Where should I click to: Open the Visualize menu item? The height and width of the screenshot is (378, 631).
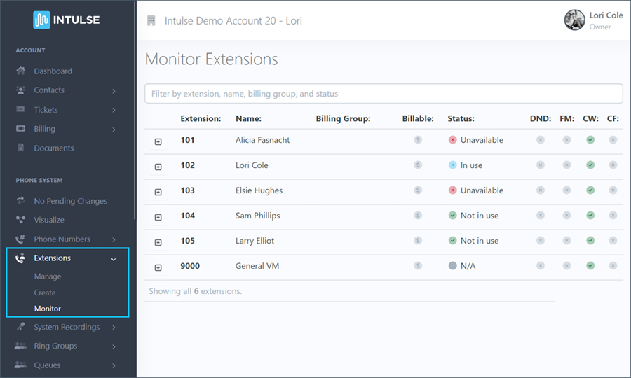click(48, 220)
